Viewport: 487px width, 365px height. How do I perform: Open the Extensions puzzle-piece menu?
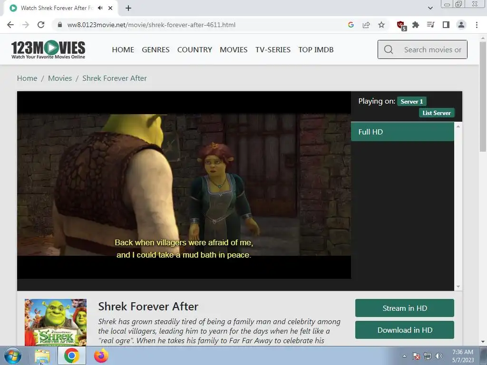(416, 25)
